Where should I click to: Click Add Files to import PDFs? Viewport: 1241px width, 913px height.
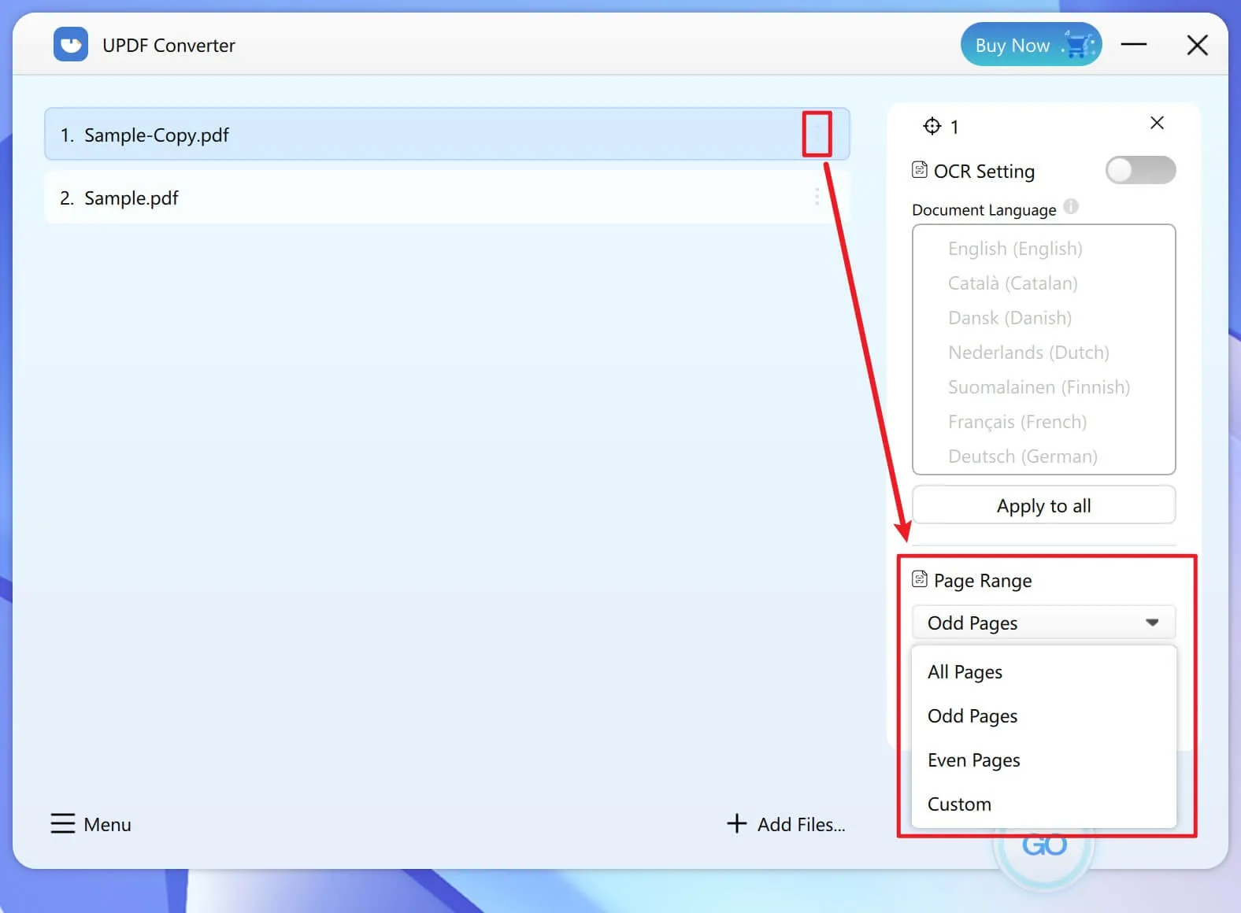tap(786, 824)
